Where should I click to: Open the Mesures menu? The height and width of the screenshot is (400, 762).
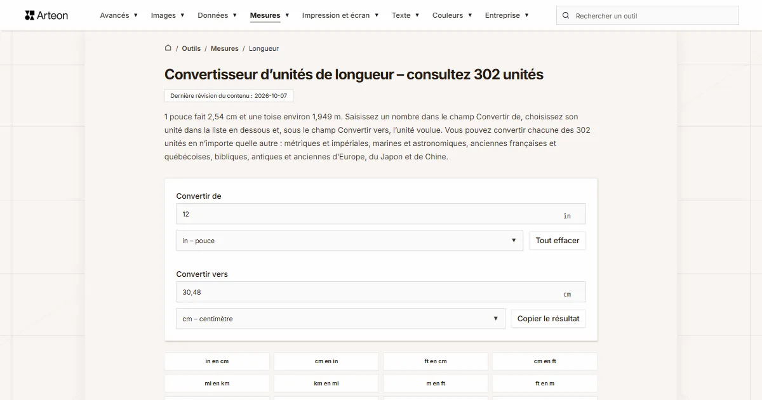pos(269,15)
